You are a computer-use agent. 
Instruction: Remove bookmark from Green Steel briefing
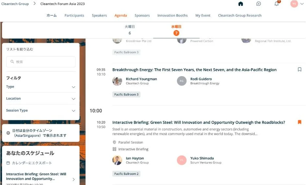click(x=299, y=122)
